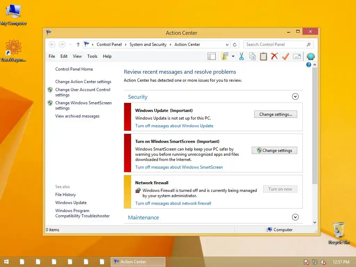Go up one level with Up arrow
This screenshot has height=267, width=356.
[x=78, y=44]
